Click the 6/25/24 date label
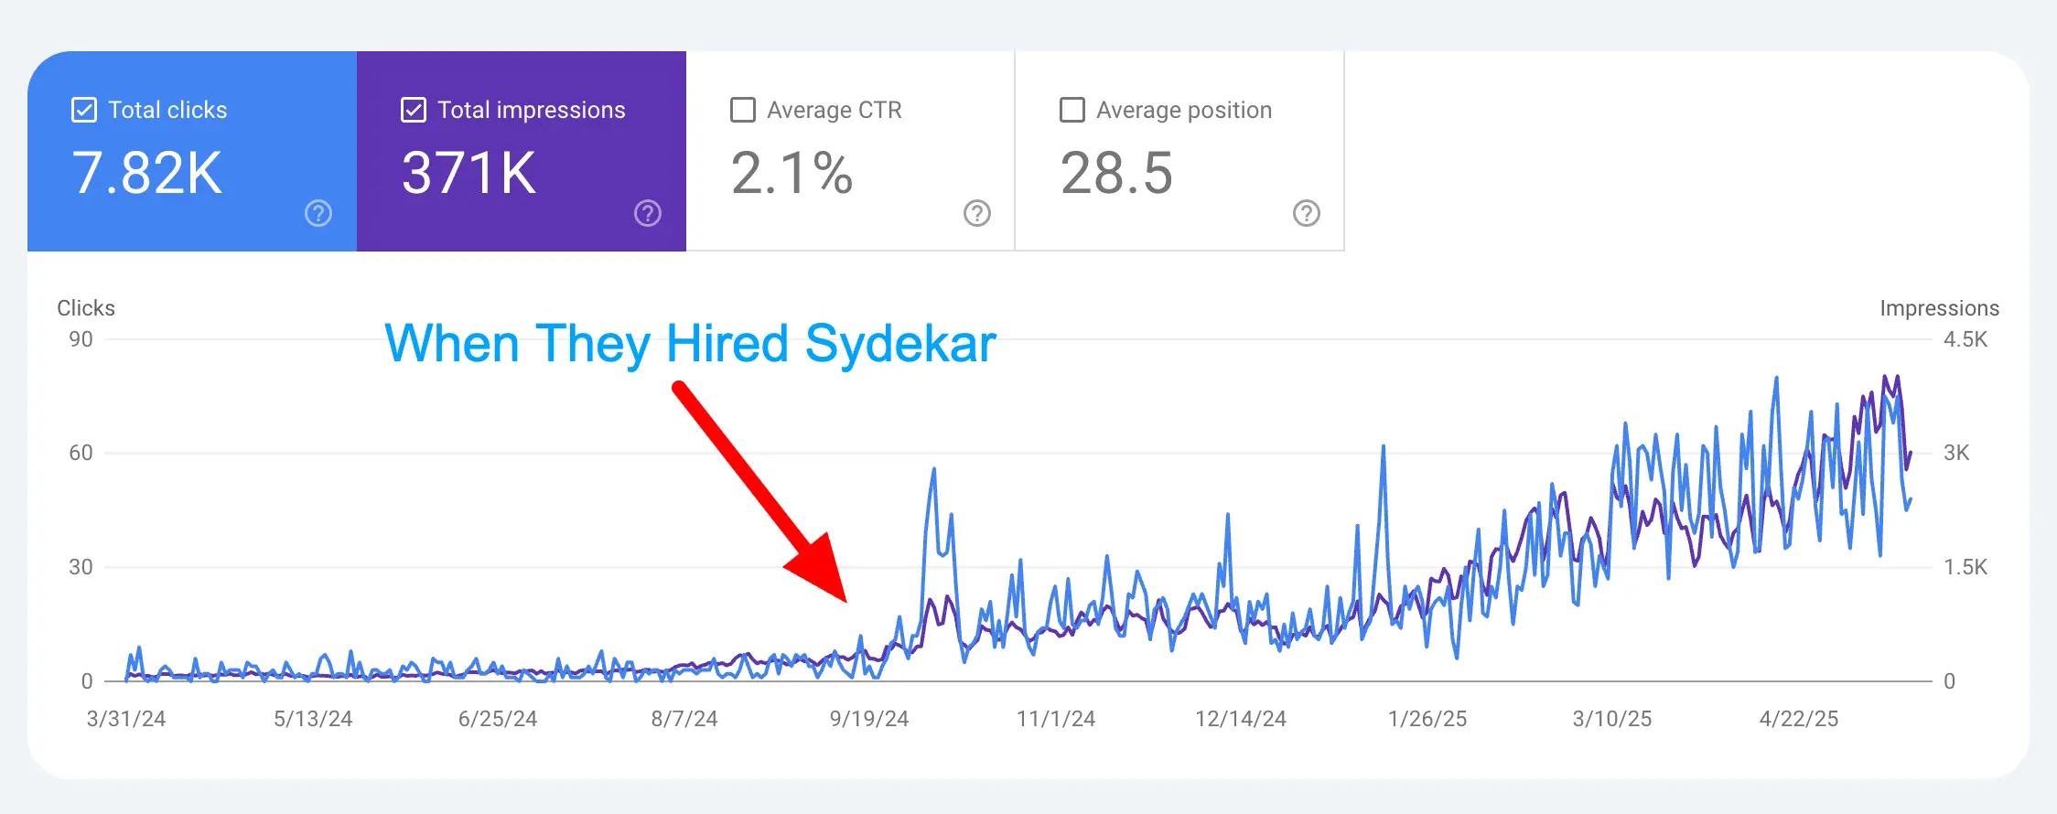The image size is (2057, 814). point(498,719)
